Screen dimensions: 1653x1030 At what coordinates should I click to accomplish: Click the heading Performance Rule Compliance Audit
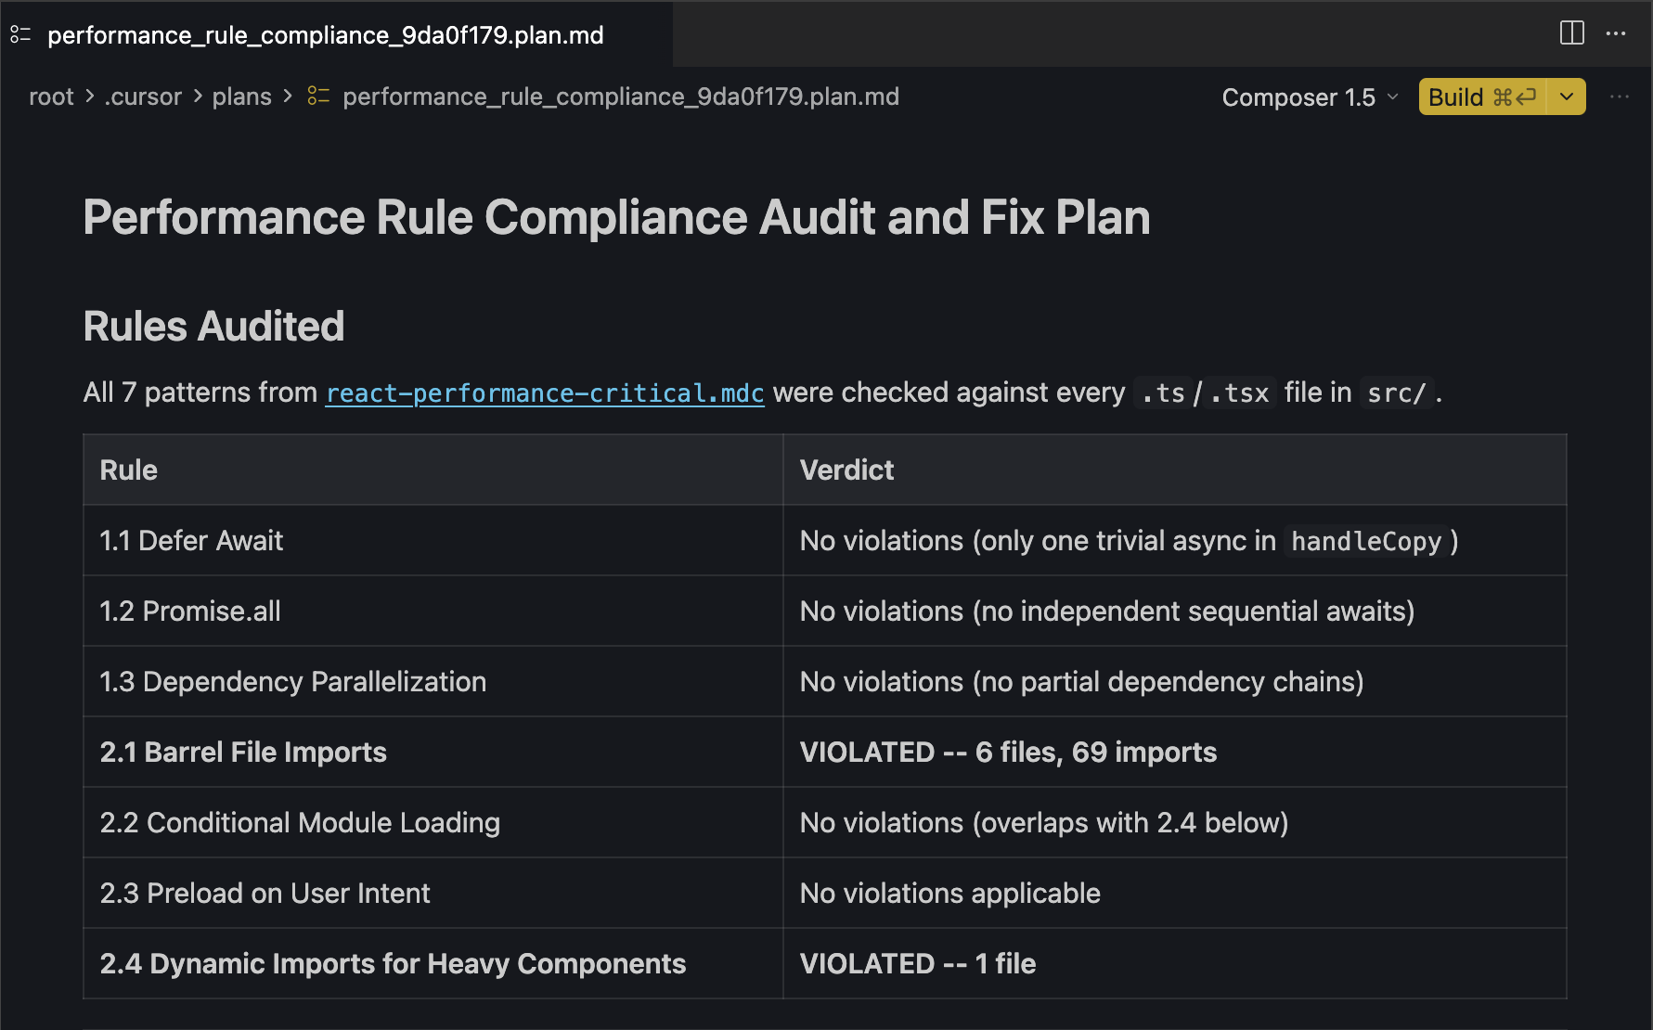(x=616, y=217)
